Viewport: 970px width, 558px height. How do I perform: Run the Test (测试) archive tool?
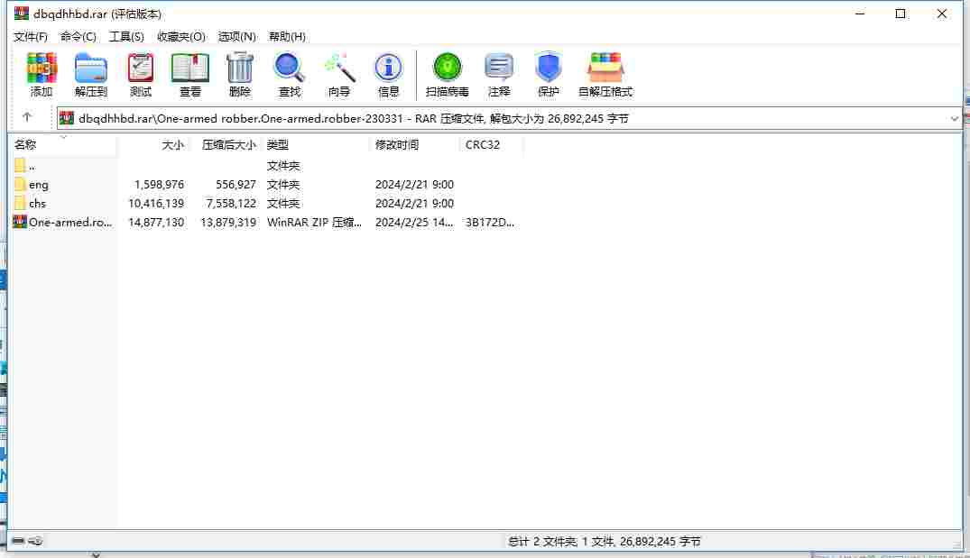pos(141,68)
